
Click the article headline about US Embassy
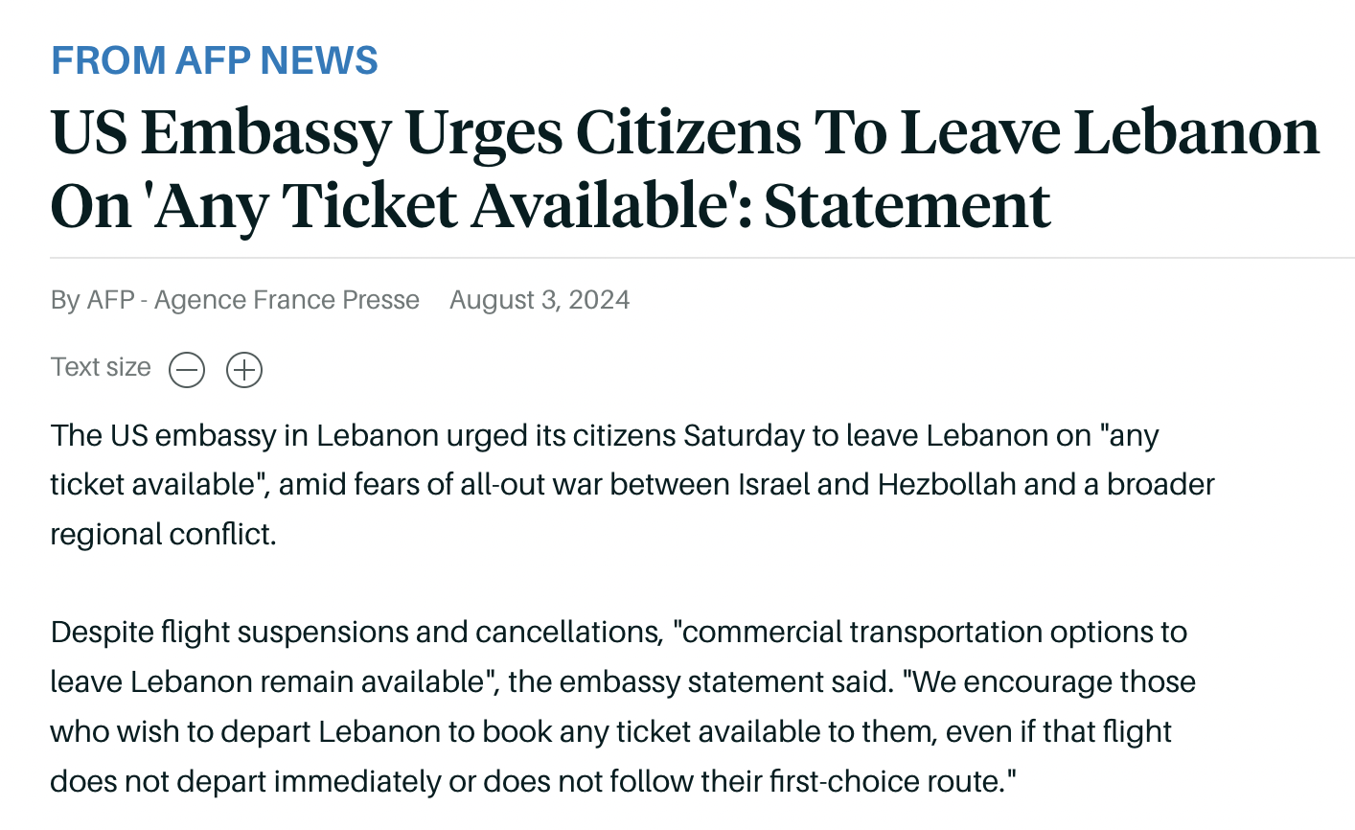click(685, 169)
